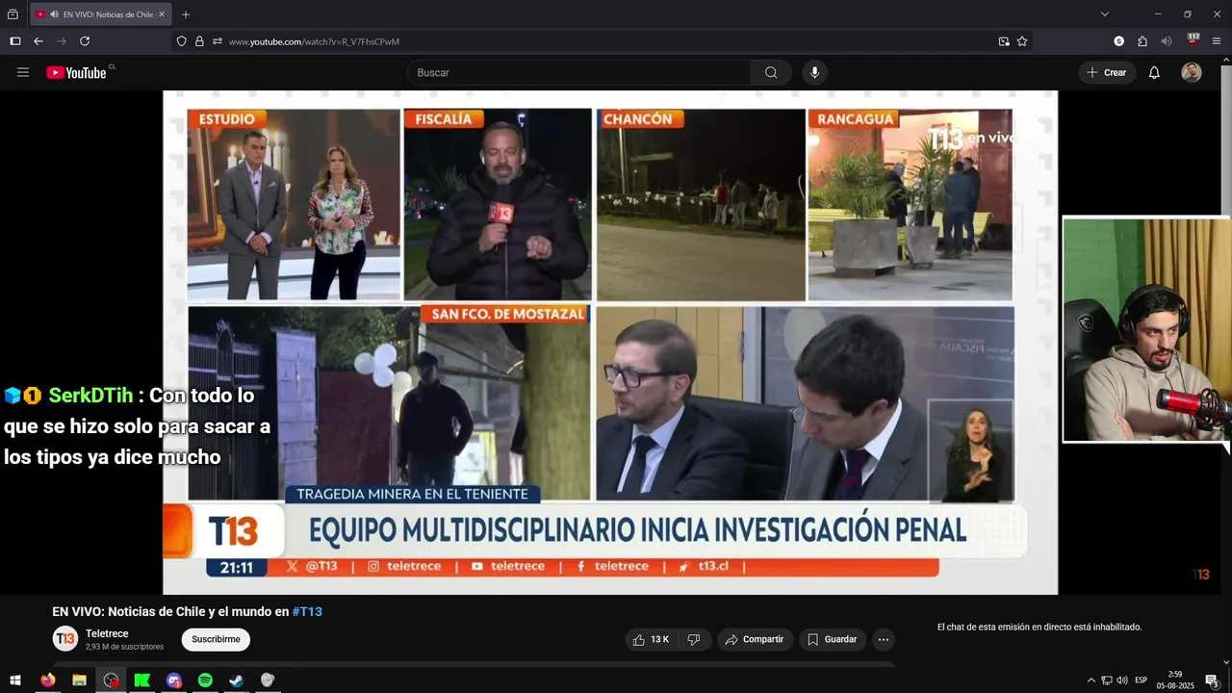Like the video (13 K)
This screenshot has height=693, width=1232.
click(651, 639)
